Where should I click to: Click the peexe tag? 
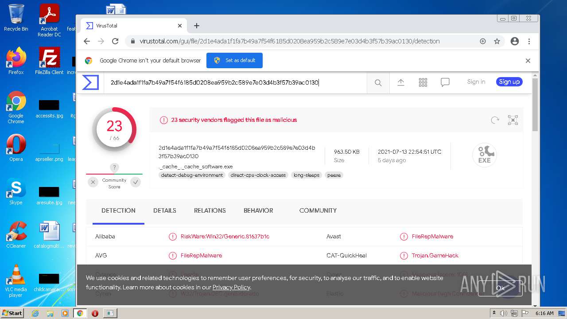(x=334, y=175)
